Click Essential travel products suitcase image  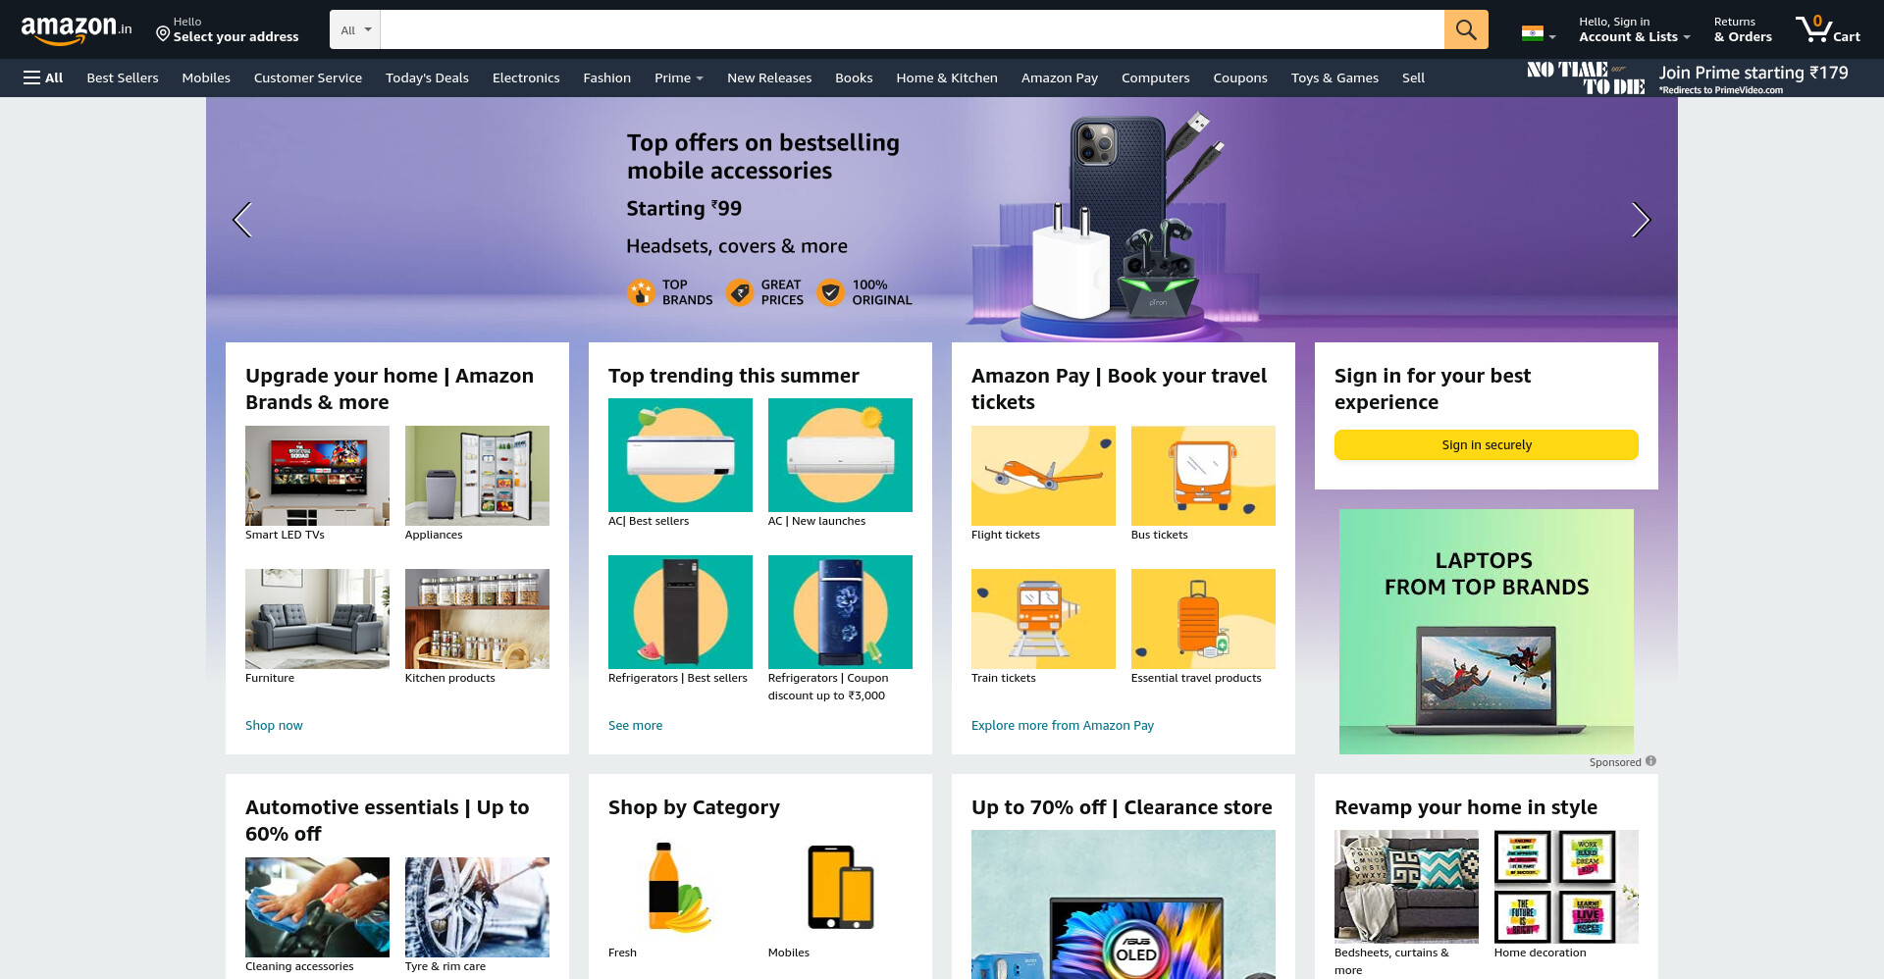[1203, 619]
